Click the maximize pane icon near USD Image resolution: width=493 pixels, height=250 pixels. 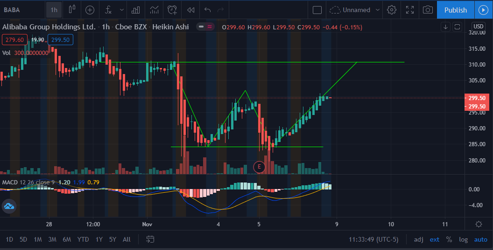point(457,27)
